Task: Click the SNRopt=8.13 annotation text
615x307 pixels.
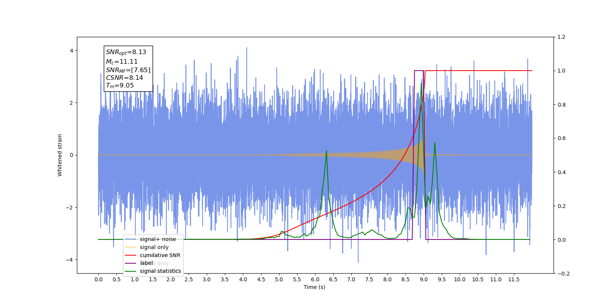Action: click(126, 52)
